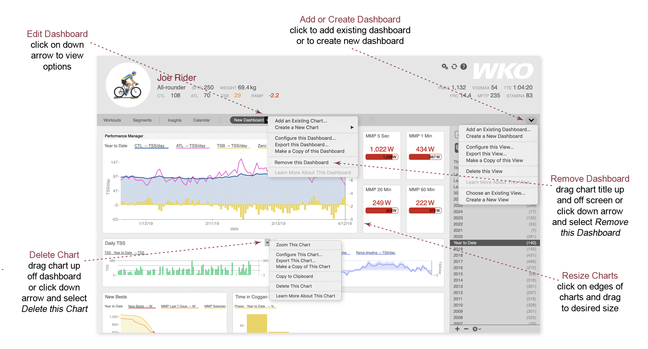Click the New Bests chart title

pyautogui.click(x=116, y=297)
